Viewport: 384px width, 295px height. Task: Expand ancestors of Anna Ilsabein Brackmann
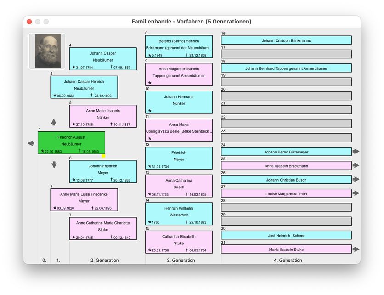pos(356,165)
